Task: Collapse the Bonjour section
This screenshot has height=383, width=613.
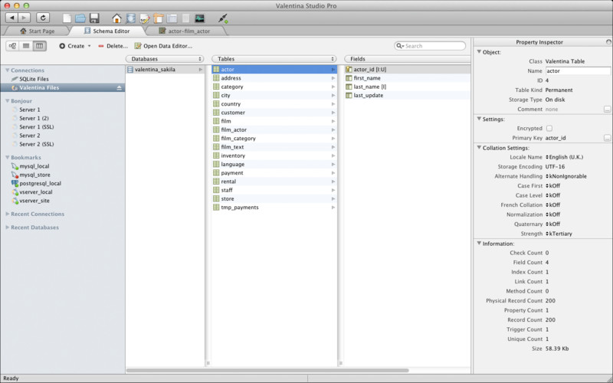Action: tap(7, 101)
